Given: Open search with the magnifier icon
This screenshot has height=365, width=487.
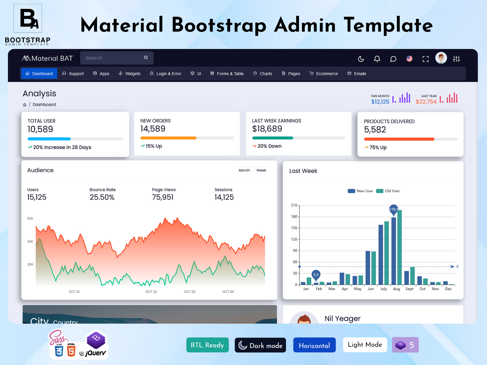Looking at the screenshot, I should (146, 57).
